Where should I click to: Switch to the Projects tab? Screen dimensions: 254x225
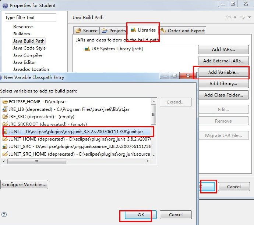coord(113,30)
